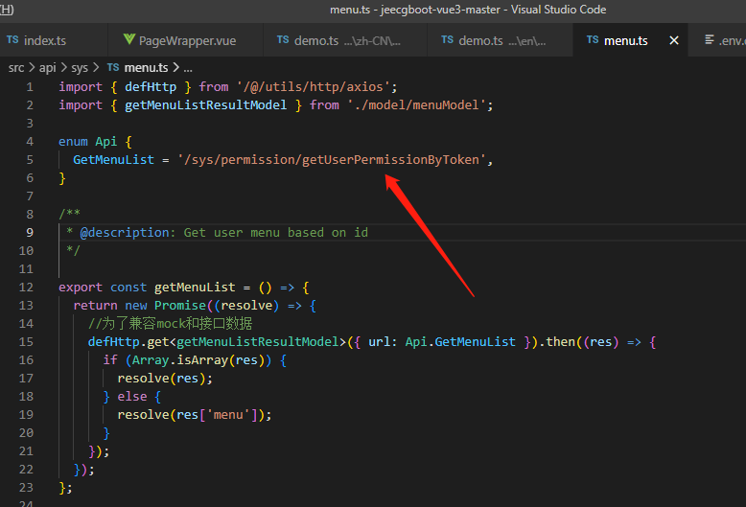
Task: Click line number 12 in gutter
Action: tap(26, 288)
